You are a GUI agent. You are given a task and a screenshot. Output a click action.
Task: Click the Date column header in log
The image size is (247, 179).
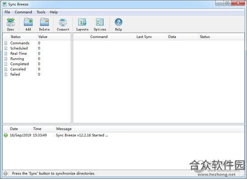(x=14, y=129)
